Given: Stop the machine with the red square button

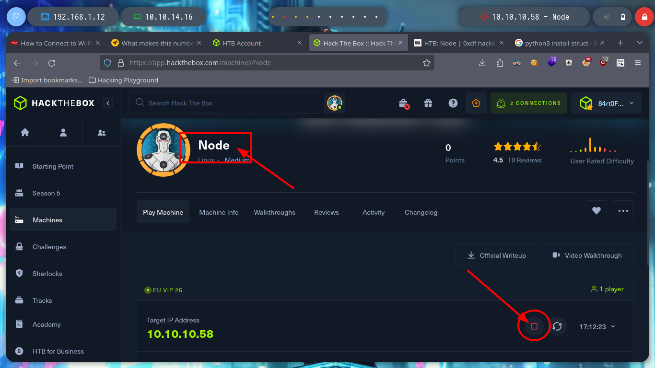Looking at the screenshot, I should coord(534,326).
